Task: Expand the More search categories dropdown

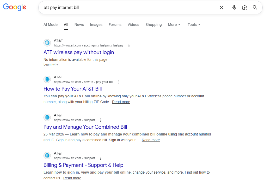Action: pos(174,25)
